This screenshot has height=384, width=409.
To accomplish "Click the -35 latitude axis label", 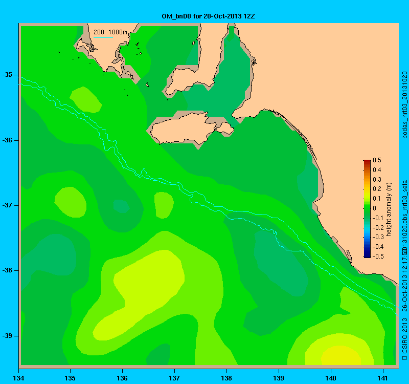I will 7,75.
